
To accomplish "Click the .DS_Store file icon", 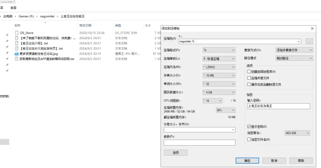I will click(x=17, y=32).
